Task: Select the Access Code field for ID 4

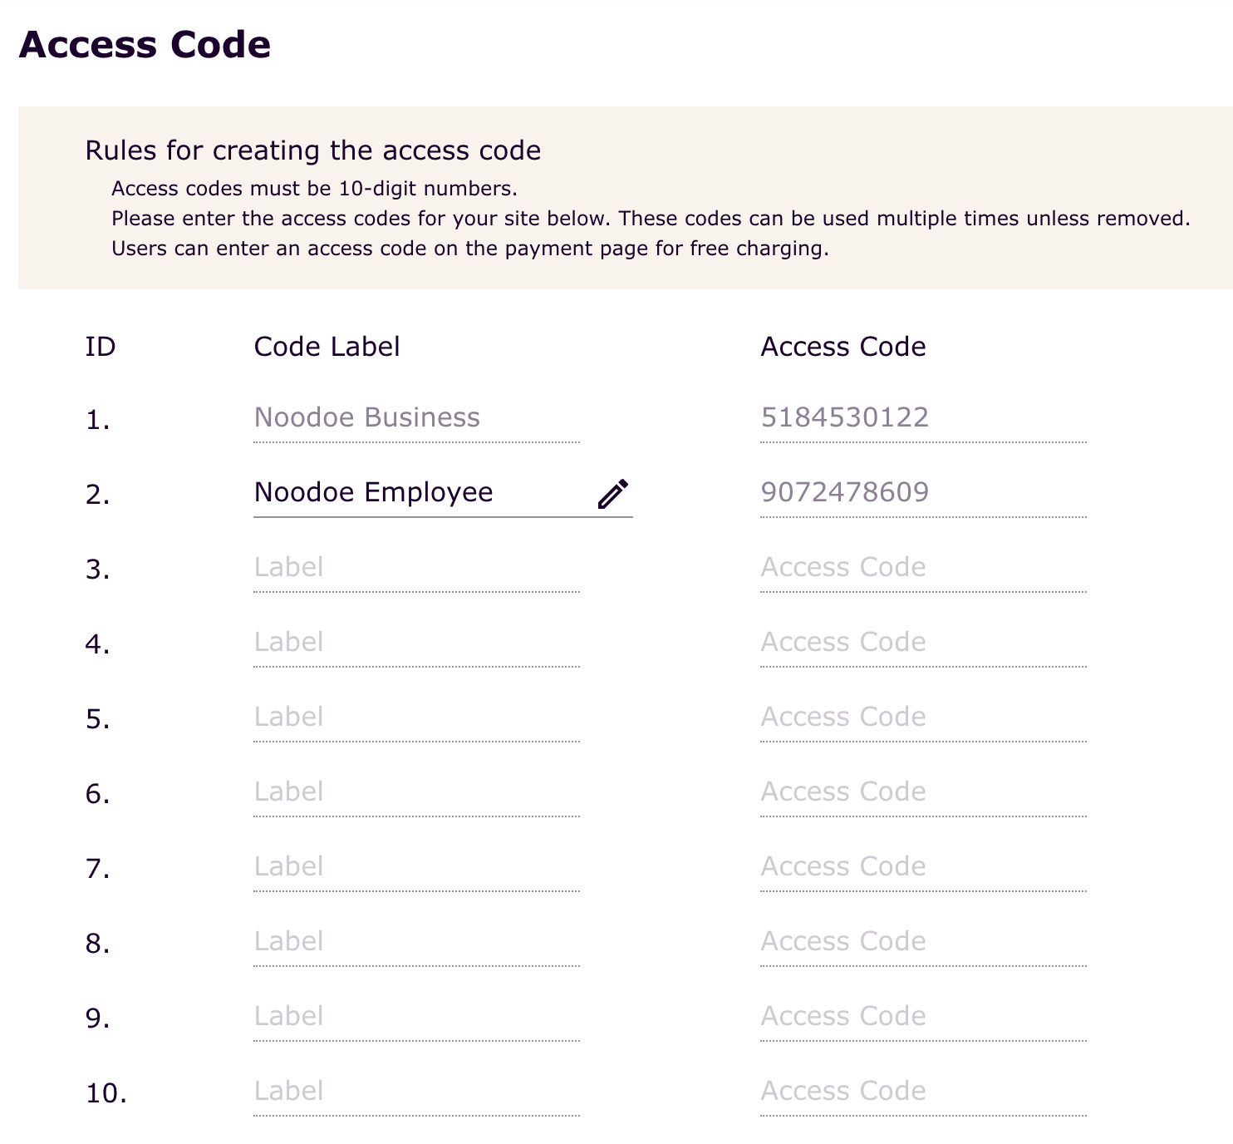Action: 922,643
